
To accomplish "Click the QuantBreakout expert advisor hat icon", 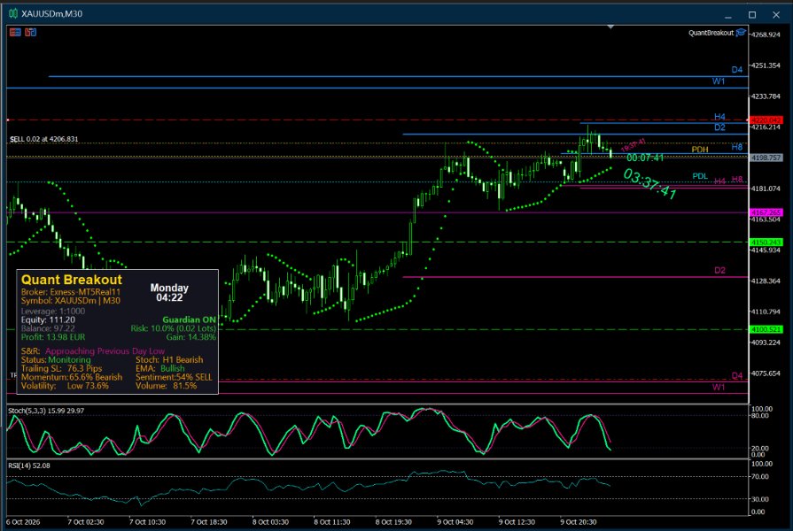I will (741, 33).
